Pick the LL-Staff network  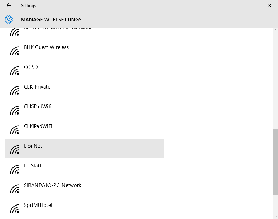pos(85,168)
